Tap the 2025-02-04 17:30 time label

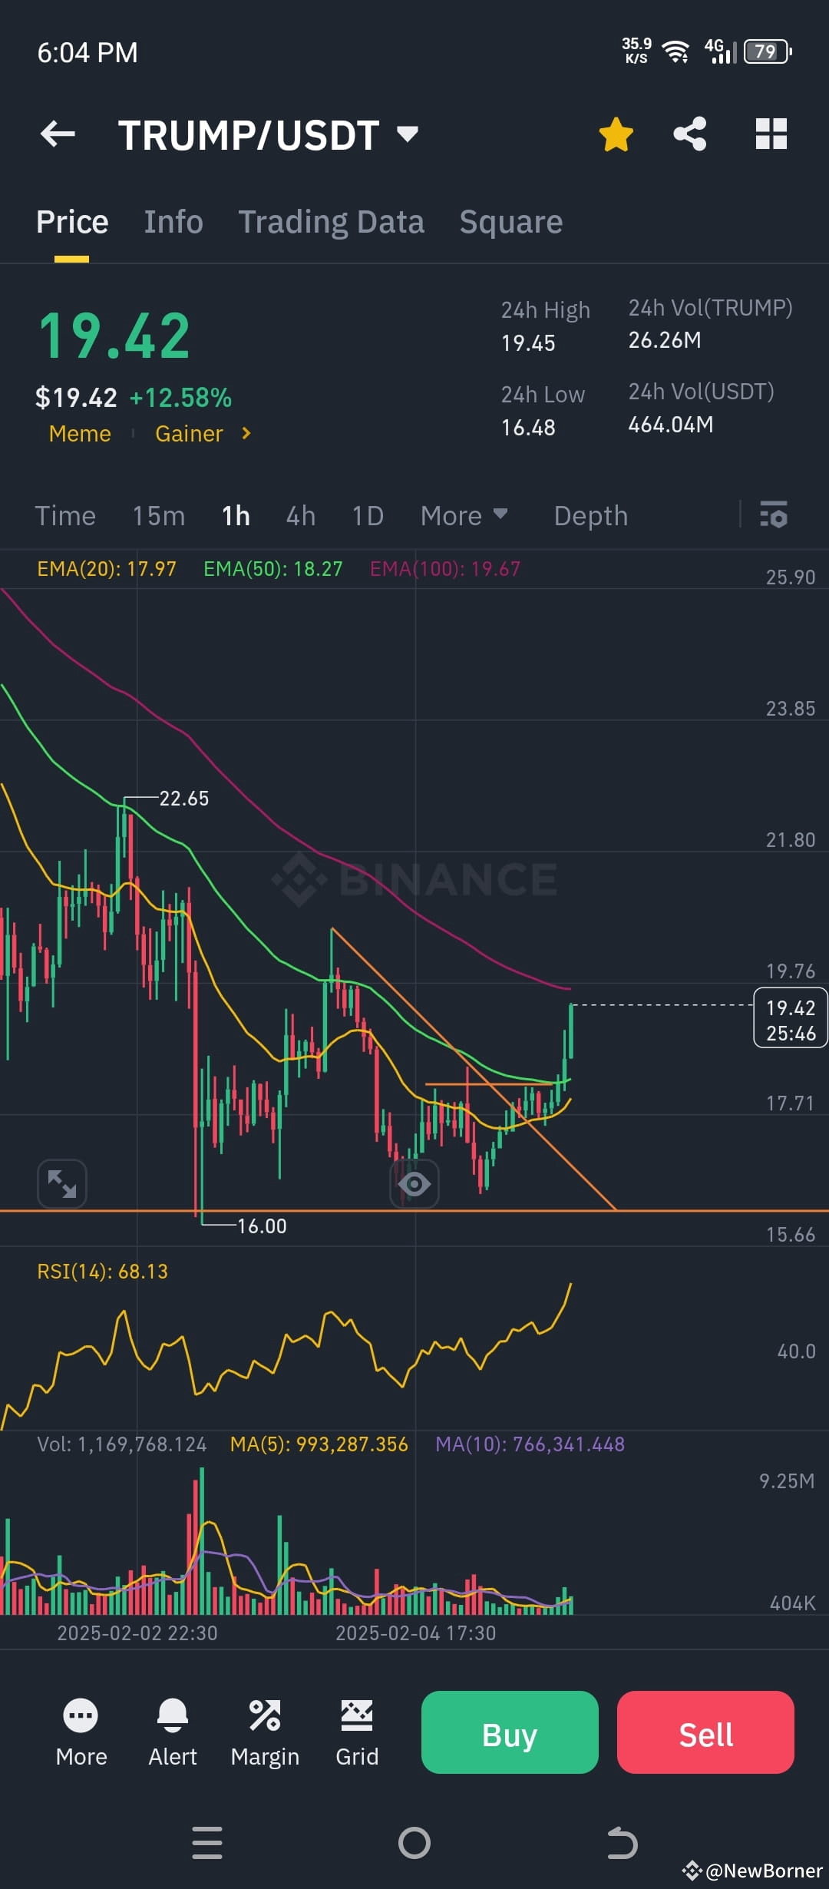(x=415, y=1633)
